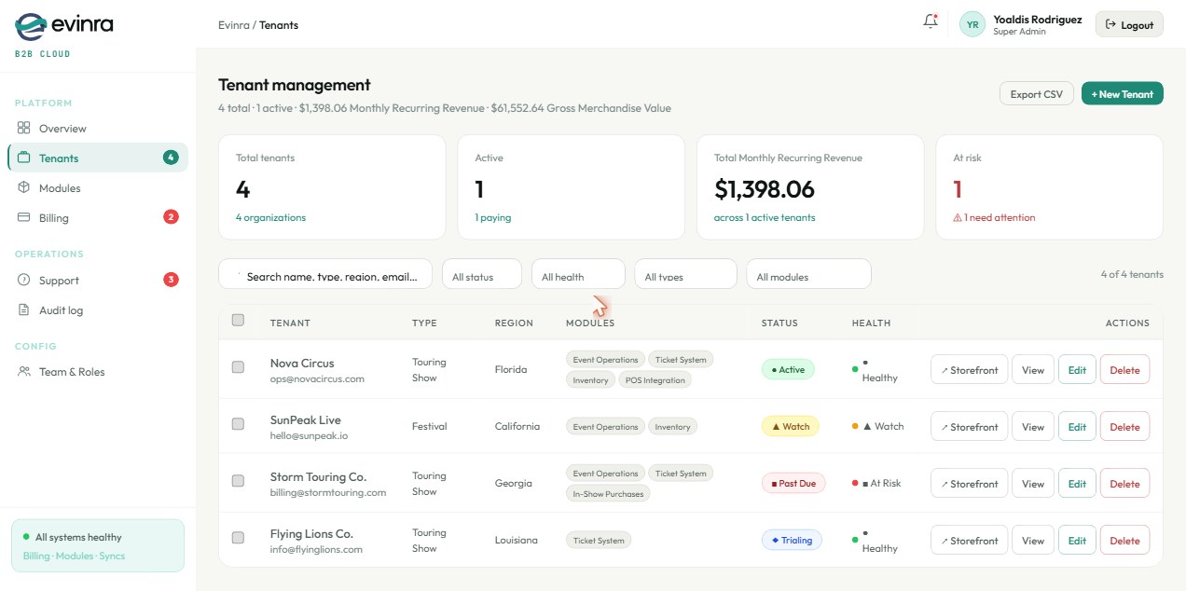
Task: Click the green All systems healthy dot
Action: 26,537
